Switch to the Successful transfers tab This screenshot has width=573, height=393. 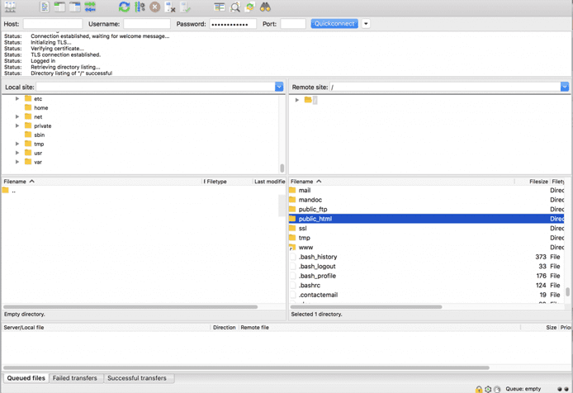(x=137, y=378)
